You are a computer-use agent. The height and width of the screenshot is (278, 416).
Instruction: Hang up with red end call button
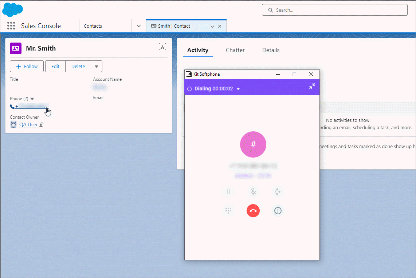(x=253, y=211)
